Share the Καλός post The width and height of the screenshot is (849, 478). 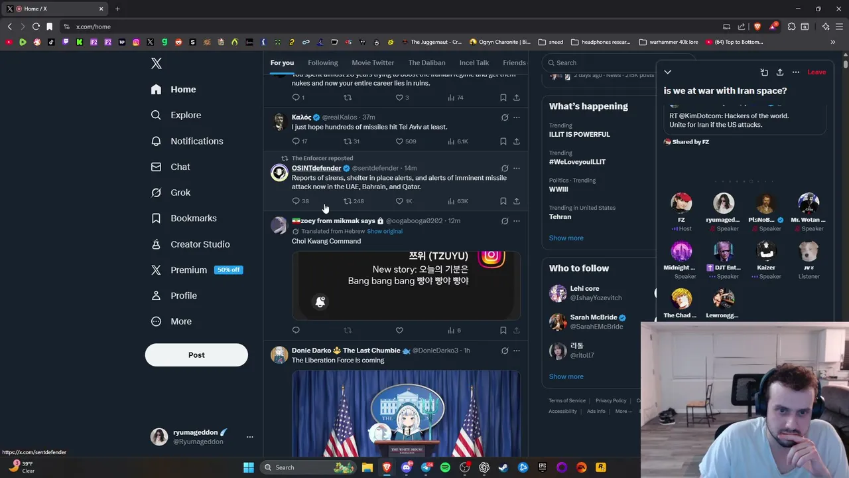(x=517, y=141)
